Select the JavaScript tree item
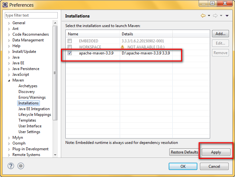This screenshot has width=235, height=177. pos(21,74)
